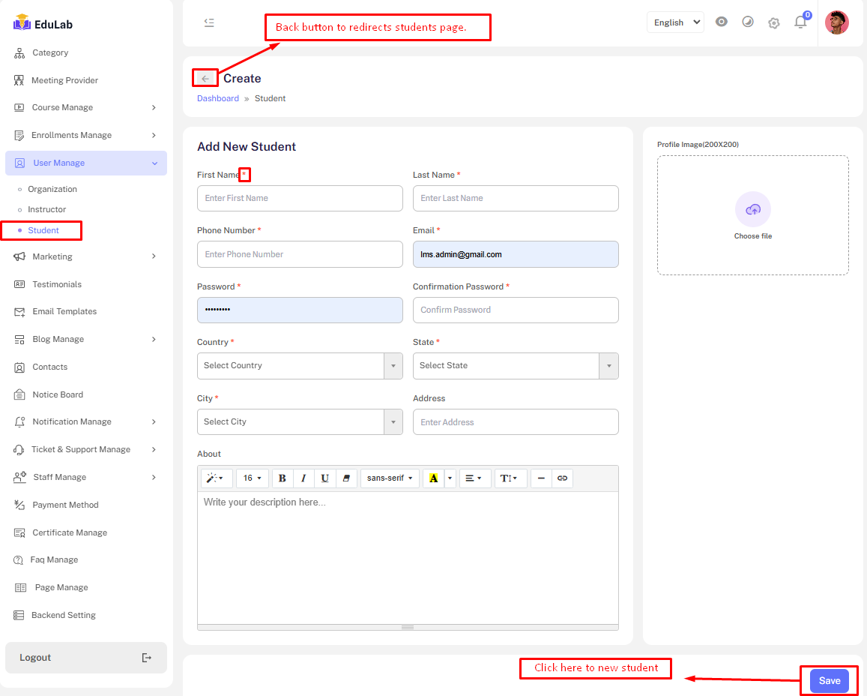The height and width of the screenshot is (696, 867).
Task: Open the sans-serif font family dropdown
Action: tap(390, 478)
